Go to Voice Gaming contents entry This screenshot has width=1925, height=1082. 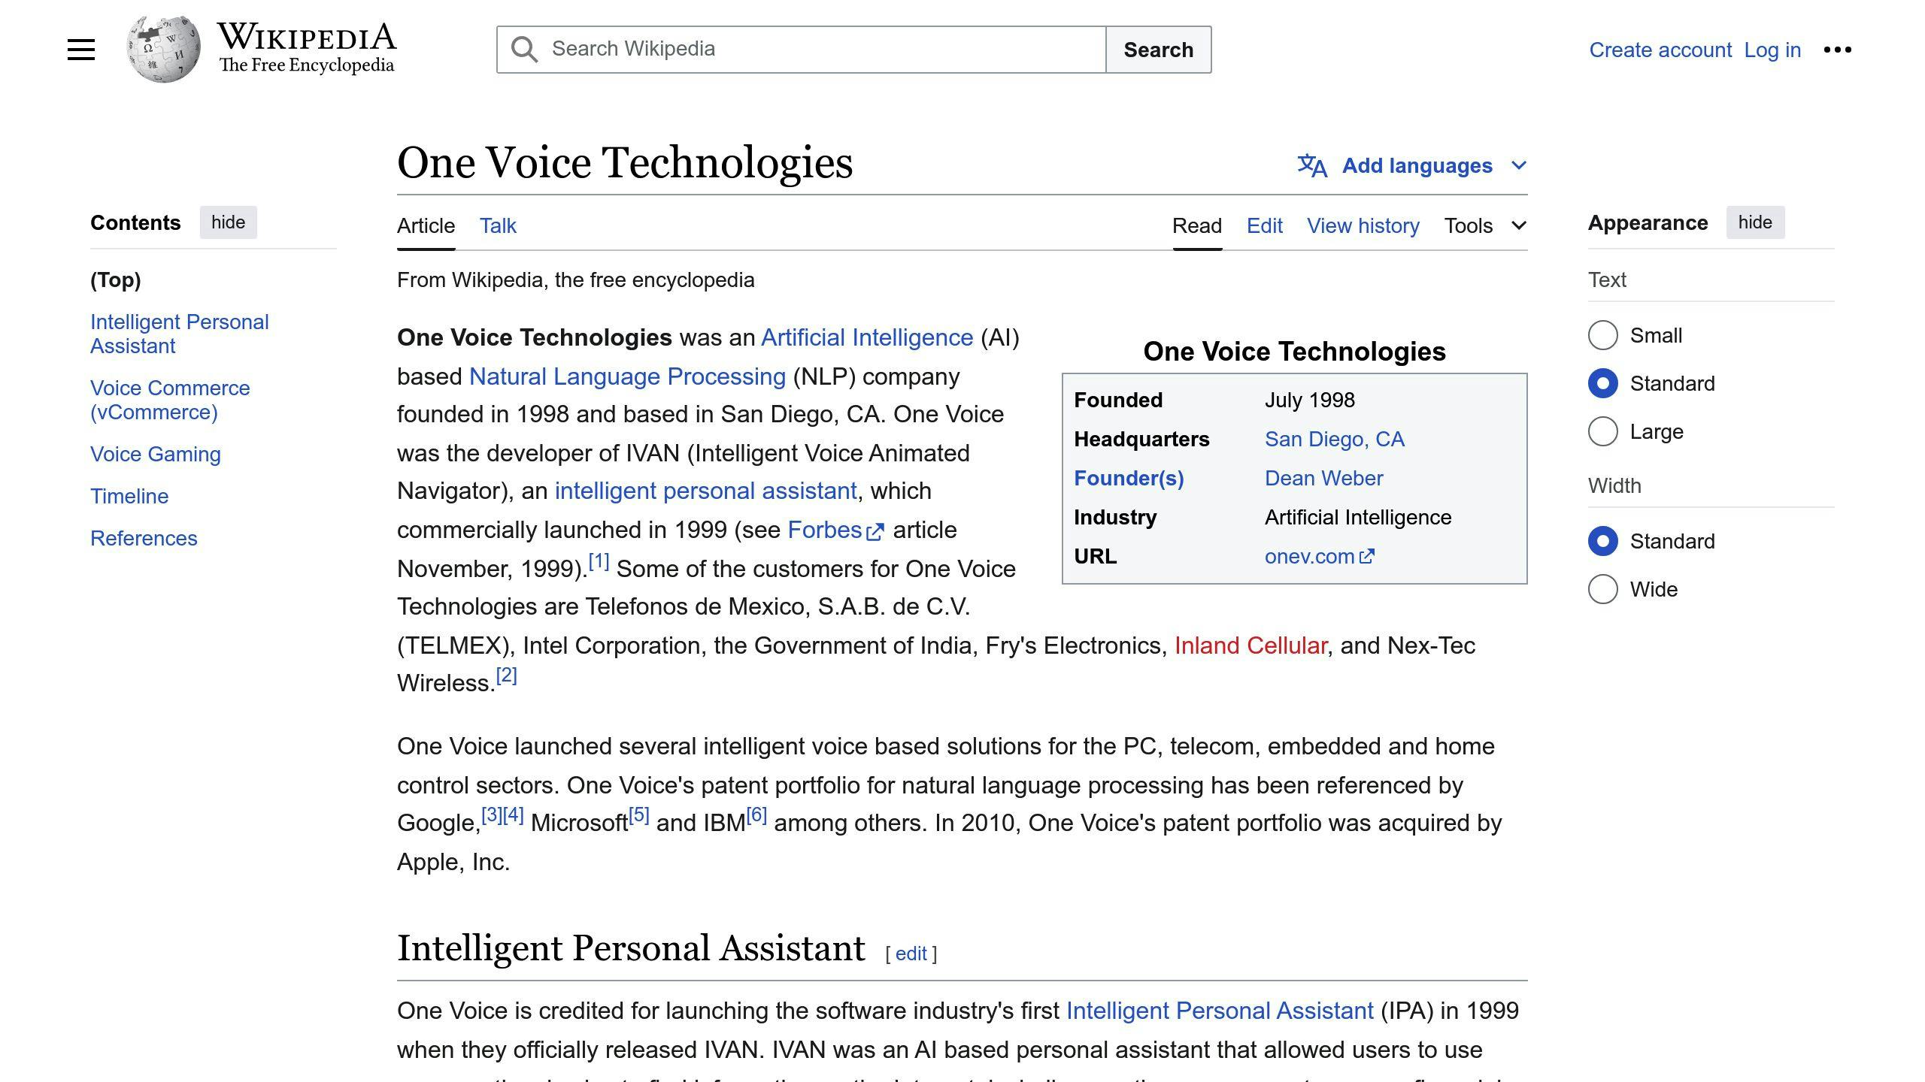click(156, 454)
